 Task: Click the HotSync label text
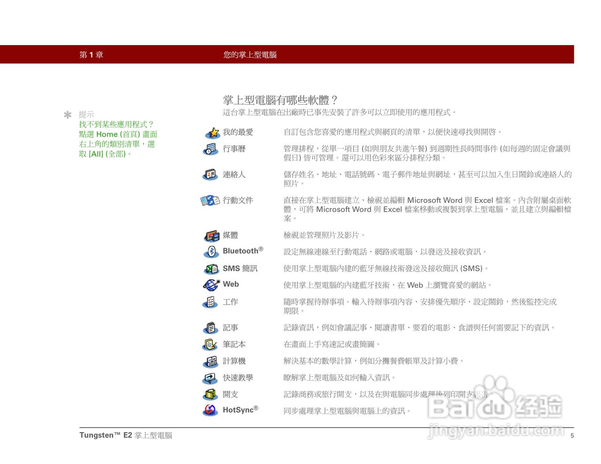click(x=240, y=410)
